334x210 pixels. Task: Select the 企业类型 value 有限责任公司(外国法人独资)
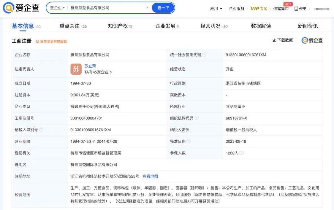click(x=95, y=107)
